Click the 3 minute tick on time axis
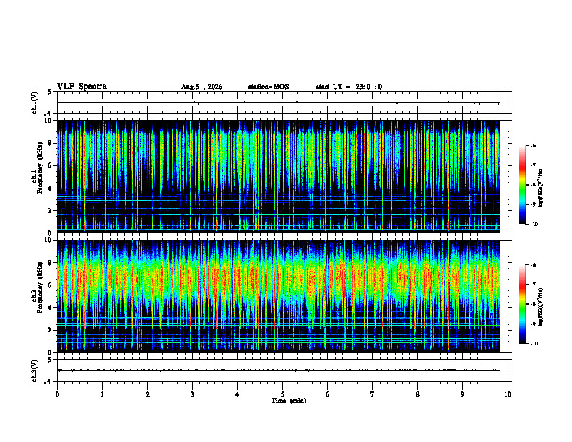Image resolution: width=572 pixels, height=442 pixels. (x=192, y=394)
